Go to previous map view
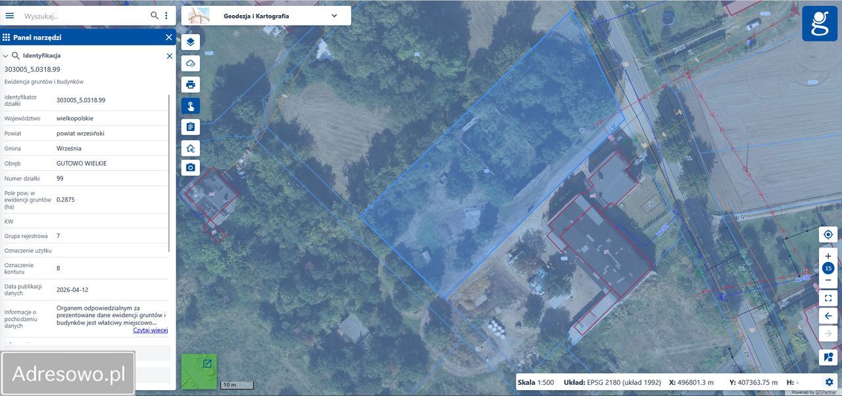This screenshot has width=842, height=396. click(x=828, y=316)
